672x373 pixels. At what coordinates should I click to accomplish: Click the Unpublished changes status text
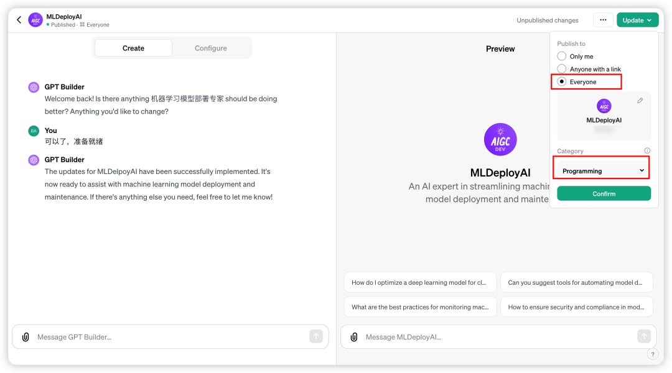(x=548, y=20)
